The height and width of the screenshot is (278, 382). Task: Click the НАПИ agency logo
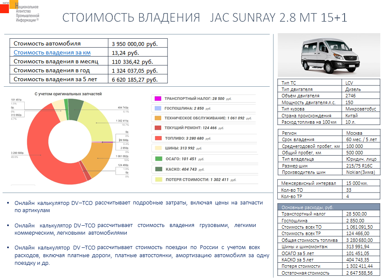tap(20, 12)
